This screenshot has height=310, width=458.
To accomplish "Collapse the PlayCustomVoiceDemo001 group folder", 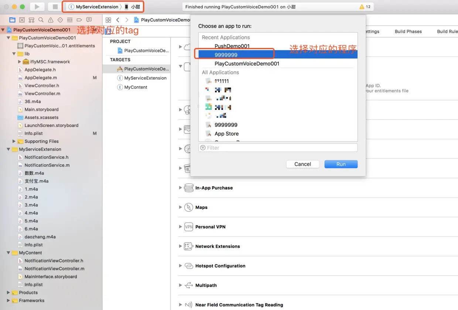I will 8,38.
